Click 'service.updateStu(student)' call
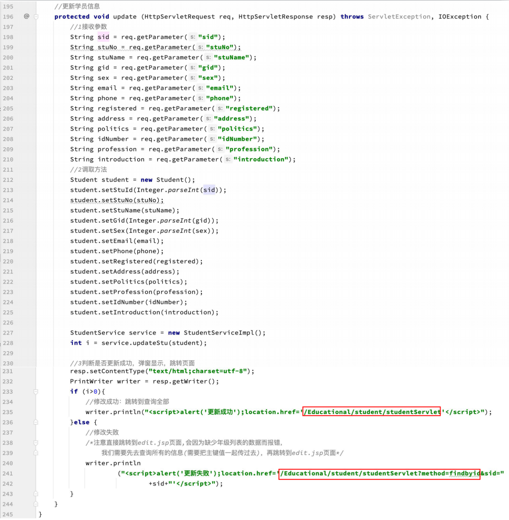Image resolution: width=509 pixels, height=520 pixels. (152, 343)
